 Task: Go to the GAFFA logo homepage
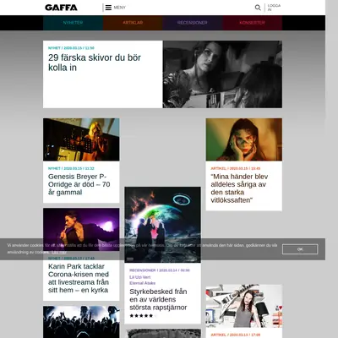click(61, 8)
